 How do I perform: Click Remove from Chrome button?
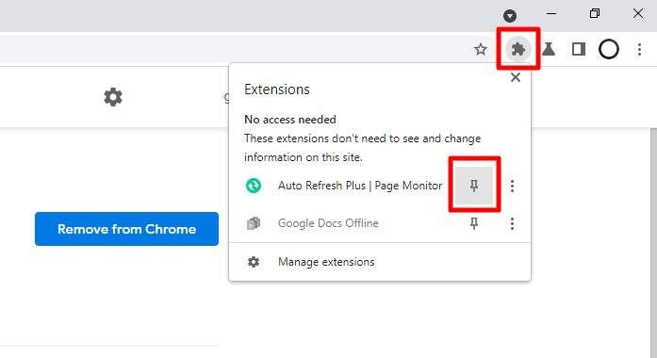tap(126, 229)
